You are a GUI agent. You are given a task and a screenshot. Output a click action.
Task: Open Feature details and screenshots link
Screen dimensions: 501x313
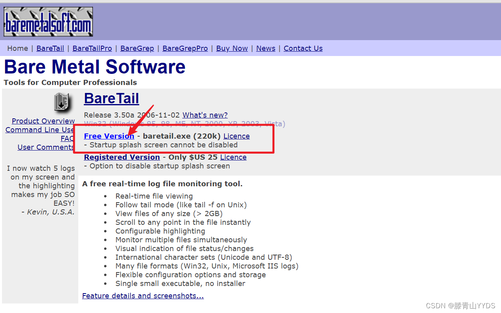point(143,296)
